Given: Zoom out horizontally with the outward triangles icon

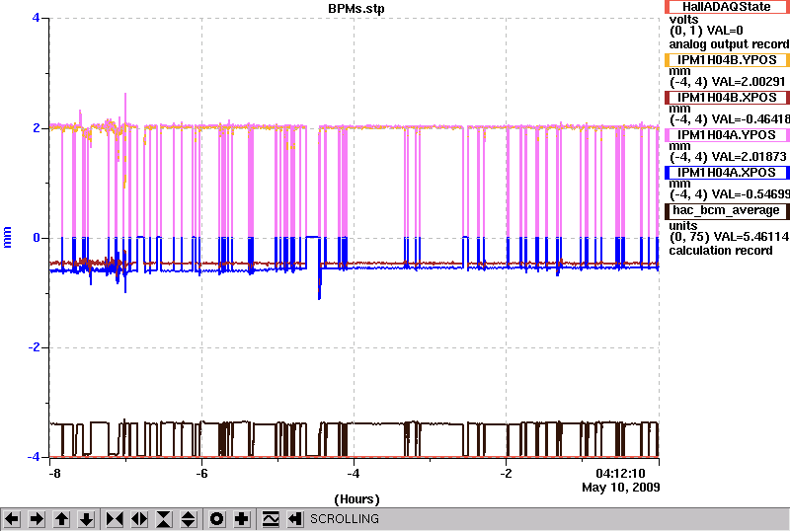Looking at the screenshot, I should point(139,519).
